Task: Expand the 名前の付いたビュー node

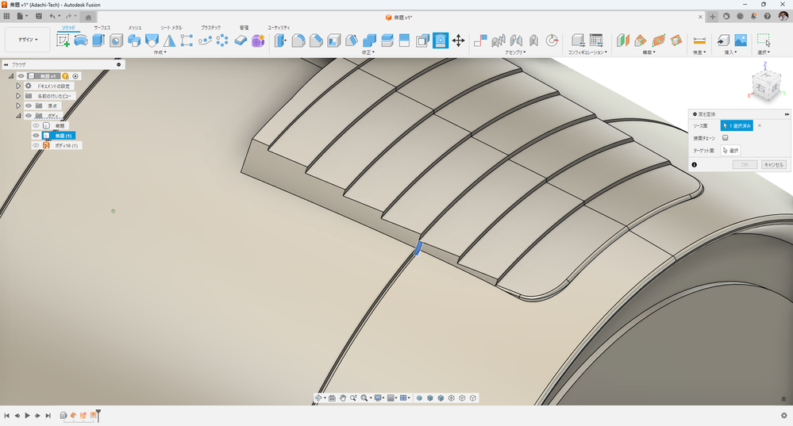Action: (x=19, y=96)
